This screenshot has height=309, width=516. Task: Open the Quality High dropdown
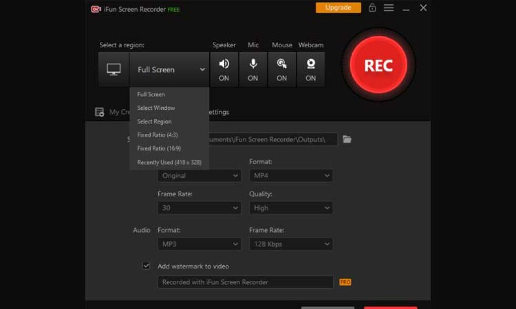(291, 208)
